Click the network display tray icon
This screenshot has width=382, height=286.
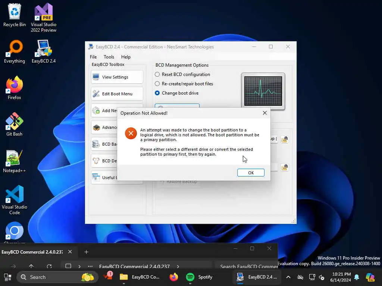(312, 277)
